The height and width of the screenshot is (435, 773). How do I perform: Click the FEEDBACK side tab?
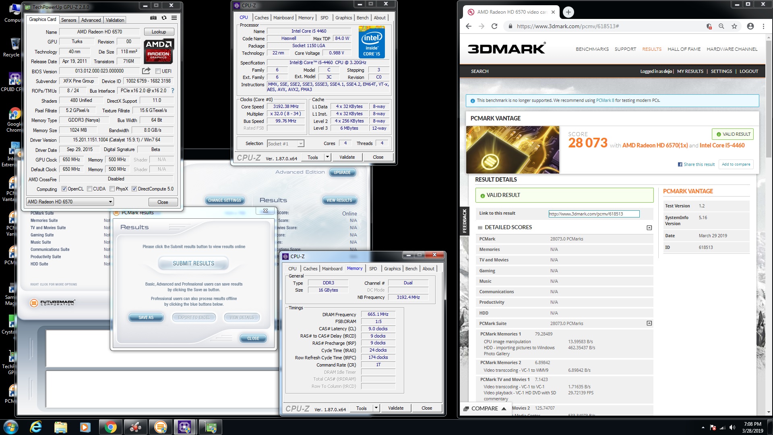click(x=464, y=221)
